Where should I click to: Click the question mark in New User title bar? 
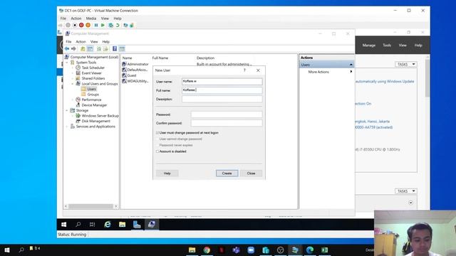244,70
